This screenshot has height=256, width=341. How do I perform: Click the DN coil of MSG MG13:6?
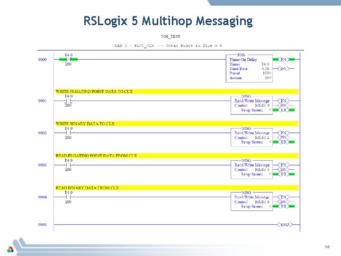click(x=284, y=202)
